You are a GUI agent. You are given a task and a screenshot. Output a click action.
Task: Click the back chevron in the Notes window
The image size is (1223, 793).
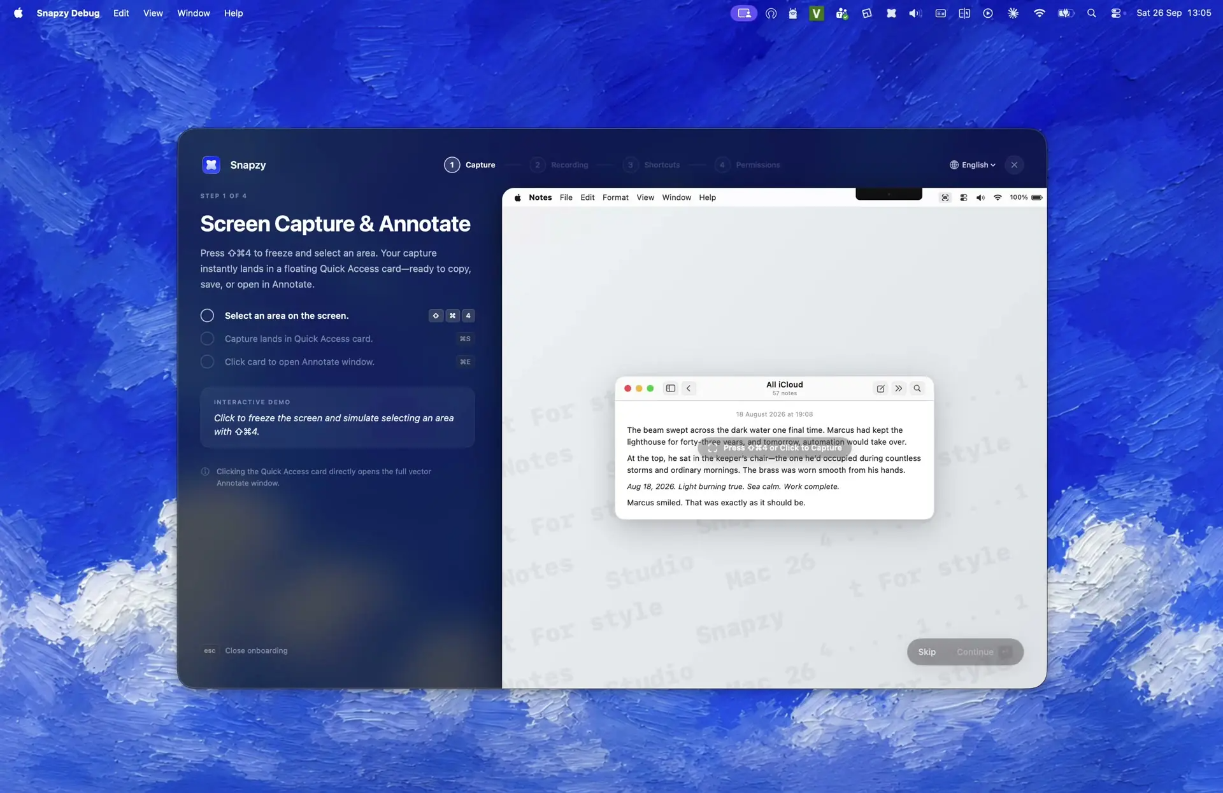[x=689, y=388]
